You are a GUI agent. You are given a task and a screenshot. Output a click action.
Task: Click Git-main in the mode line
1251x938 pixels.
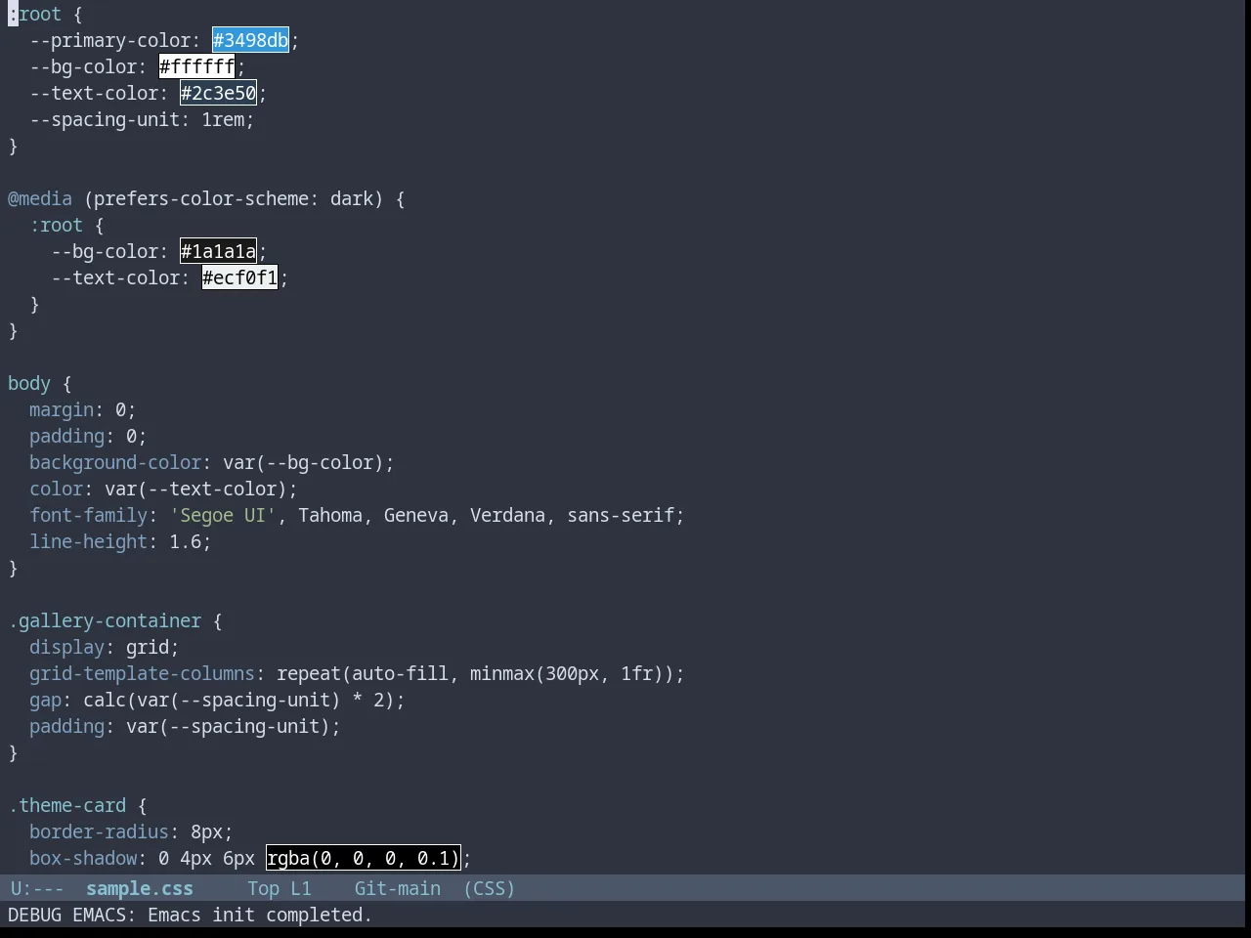click(397, 888)
